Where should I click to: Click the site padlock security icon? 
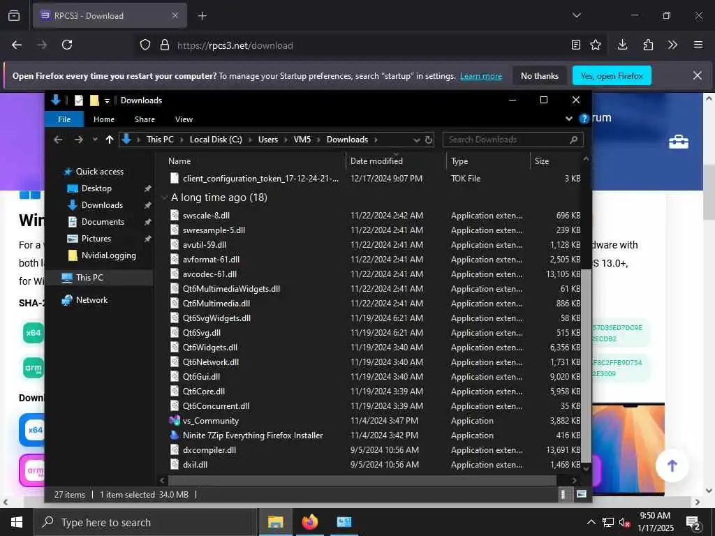coord(165,45)
